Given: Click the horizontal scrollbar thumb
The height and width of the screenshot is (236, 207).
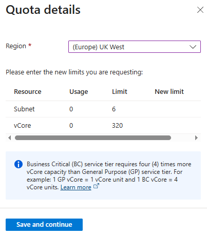Looking at the screenshot, I should coord(93,137).
